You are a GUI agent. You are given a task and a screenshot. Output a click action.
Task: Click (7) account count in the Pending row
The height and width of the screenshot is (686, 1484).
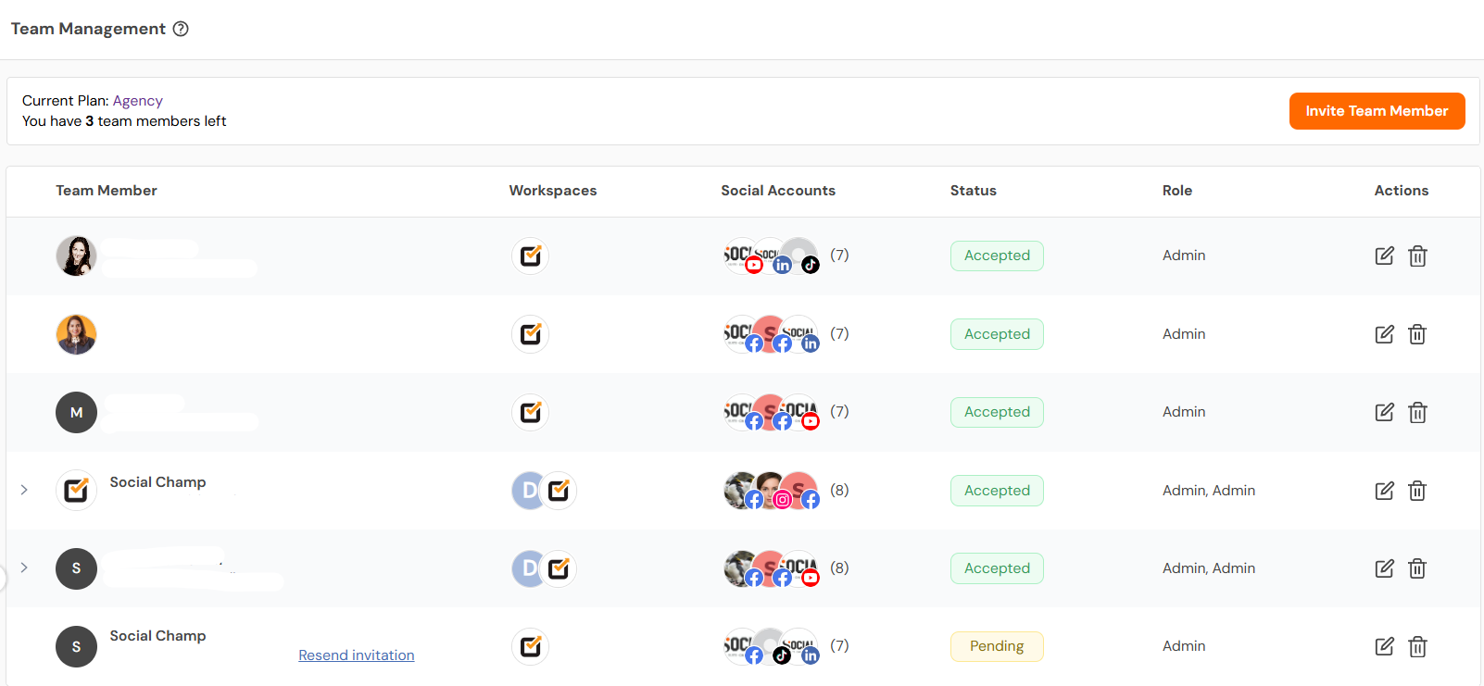coord(839,645)
